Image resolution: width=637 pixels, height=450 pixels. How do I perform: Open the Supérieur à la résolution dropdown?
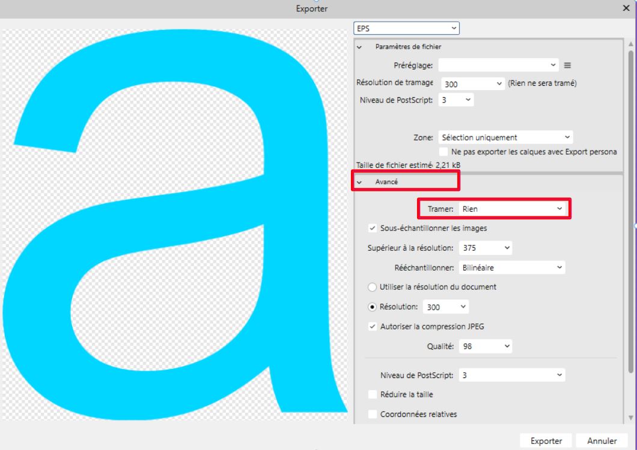pyautogui.click(x=486, y=248)
